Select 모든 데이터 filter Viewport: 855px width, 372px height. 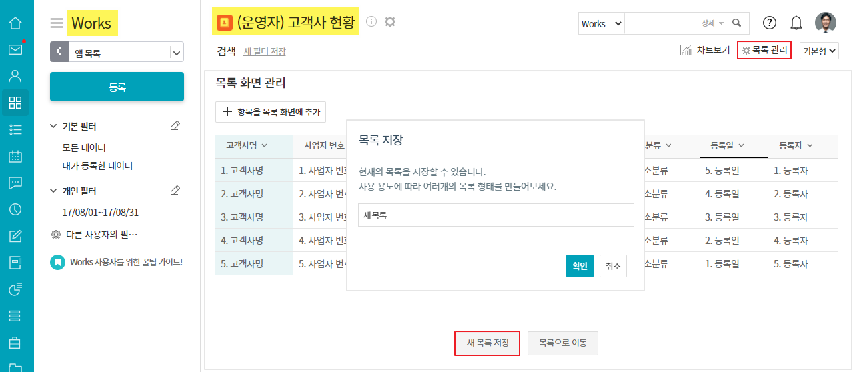(x=84, y=148)
